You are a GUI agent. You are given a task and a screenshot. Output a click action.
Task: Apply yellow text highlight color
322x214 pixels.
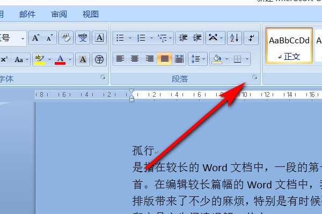click(x=39, y=59)
